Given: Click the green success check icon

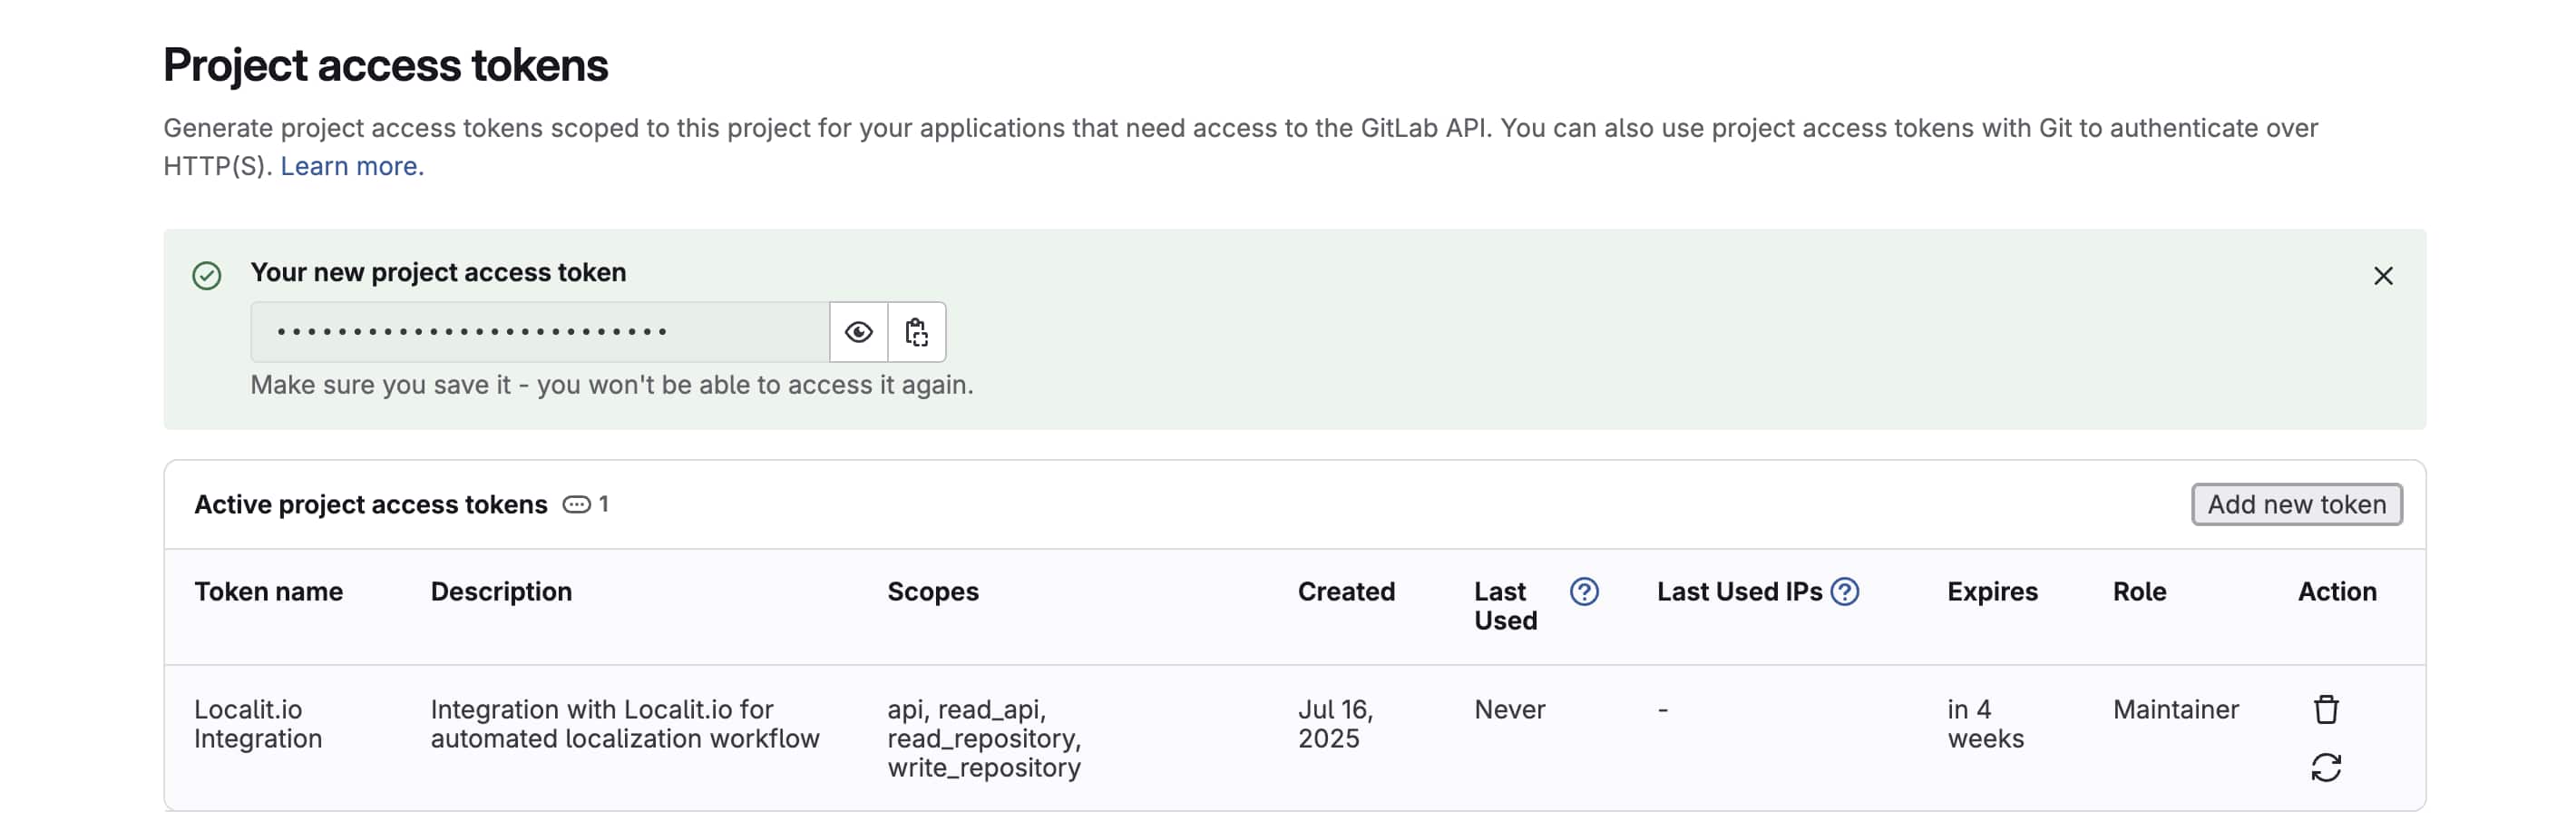Looking at the screenshot, I should (207, 276).
